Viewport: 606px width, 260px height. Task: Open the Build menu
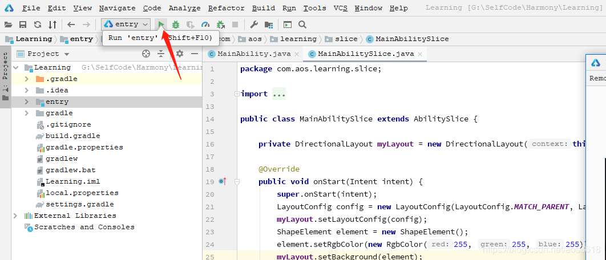point(264,8)
